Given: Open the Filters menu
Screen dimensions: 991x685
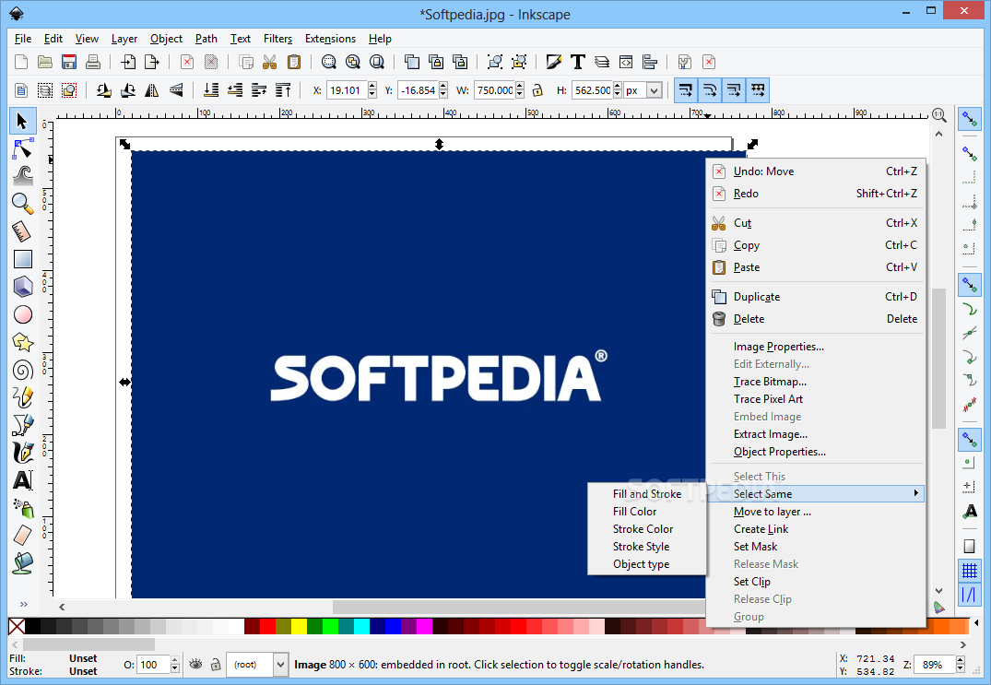Looking at the screenshot, I should click(278, 39).
